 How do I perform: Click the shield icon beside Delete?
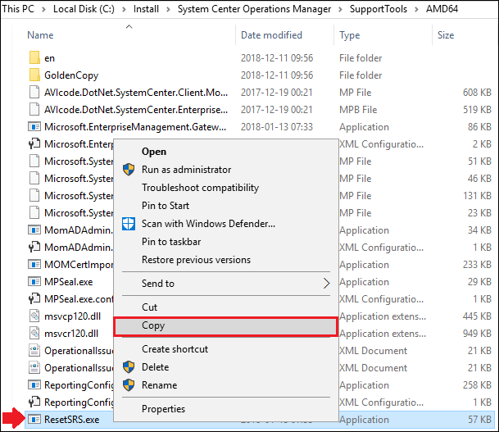[129, 367]
